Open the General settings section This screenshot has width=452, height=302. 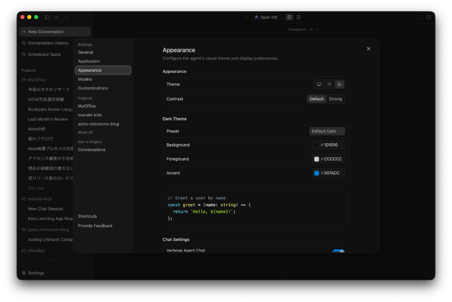85,52
